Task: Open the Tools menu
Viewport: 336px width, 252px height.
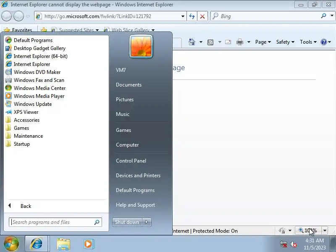Action: pos(308,42)
